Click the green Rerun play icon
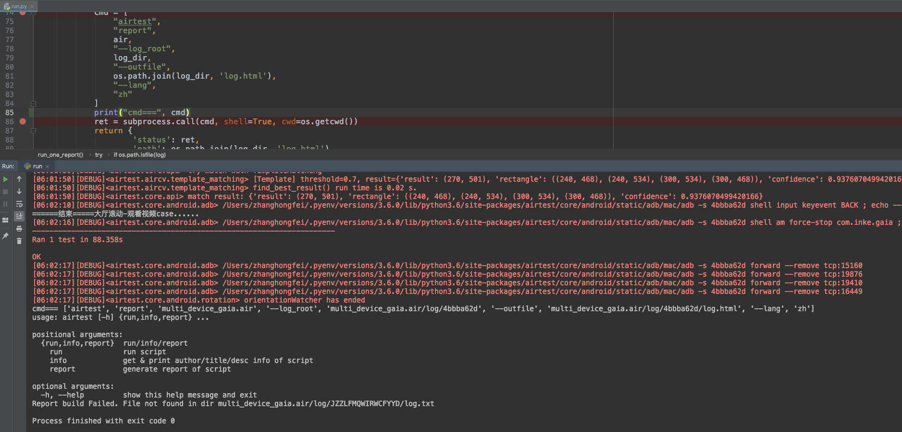 pyautogui.click(x=6, y=179)
